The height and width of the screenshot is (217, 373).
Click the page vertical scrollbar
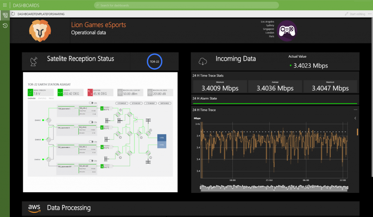tap(372, 98)
